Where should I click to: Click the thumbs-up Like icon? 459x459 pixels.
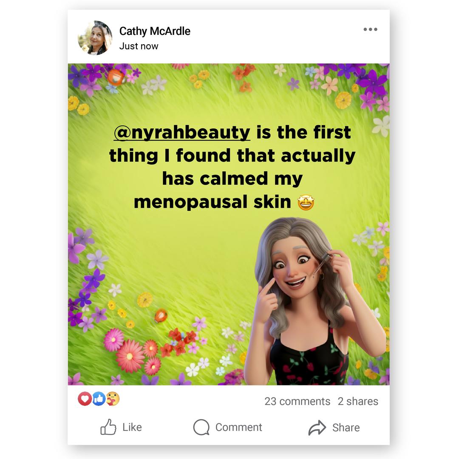click(x=108, y=427)
